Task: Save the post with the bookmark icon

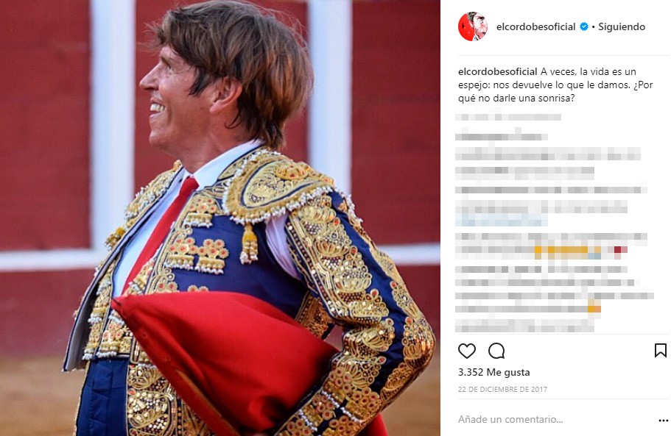Action: 660,351
